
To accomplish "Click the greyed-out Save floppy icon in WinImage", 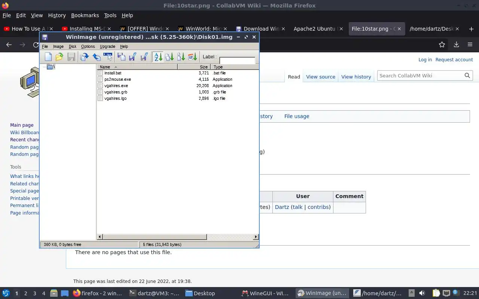I will [x=71, y=57].
